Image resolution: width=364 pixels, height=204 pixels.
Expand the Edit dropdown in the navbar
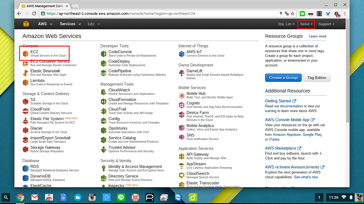(94, 24)
